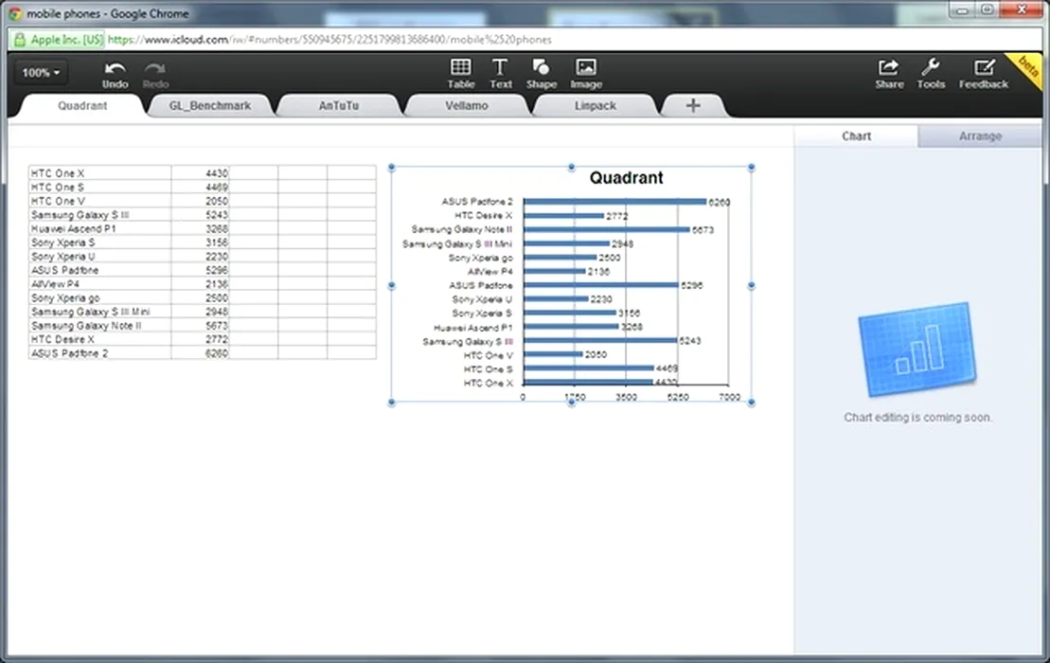Open the Linpack sheet tab

tap(596, 106)
